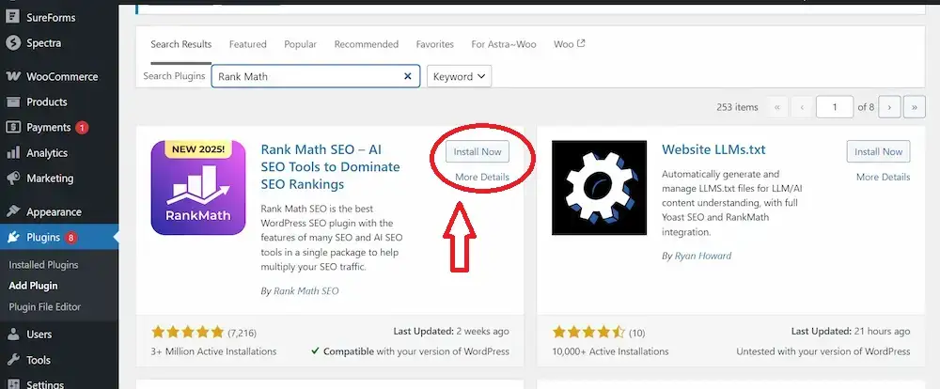
Task: Expand the Keyword search type dropdown
Action: click(459, 77)
